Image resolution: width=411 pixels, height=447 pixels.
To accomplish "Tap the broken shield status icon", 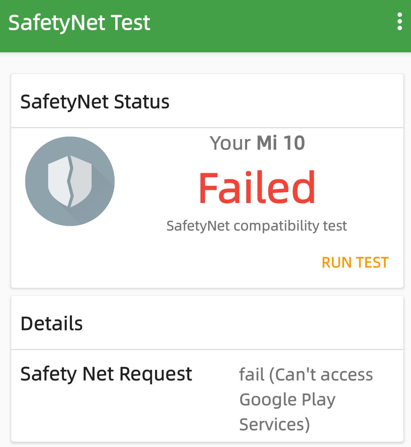I will [70, 181].
